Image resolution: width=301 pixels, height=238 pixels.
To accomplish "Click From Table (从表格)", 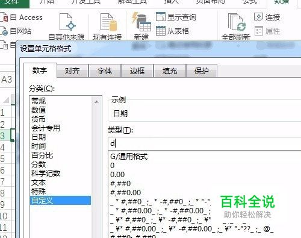I will point(173,31).
